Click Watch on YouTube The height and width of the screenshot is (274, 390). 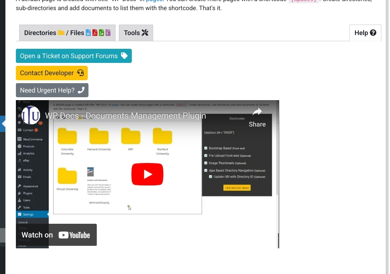coord(56,235)
